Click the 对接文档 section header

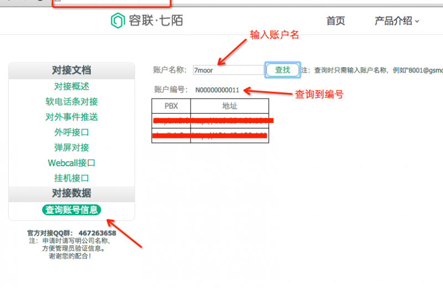pos(71,70)
